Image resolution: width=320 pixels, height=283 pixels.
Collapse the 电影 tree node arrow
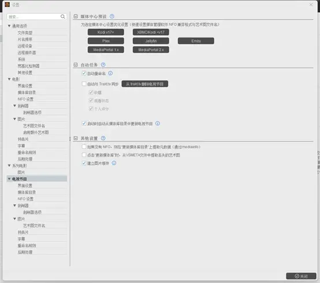(9, 79)
